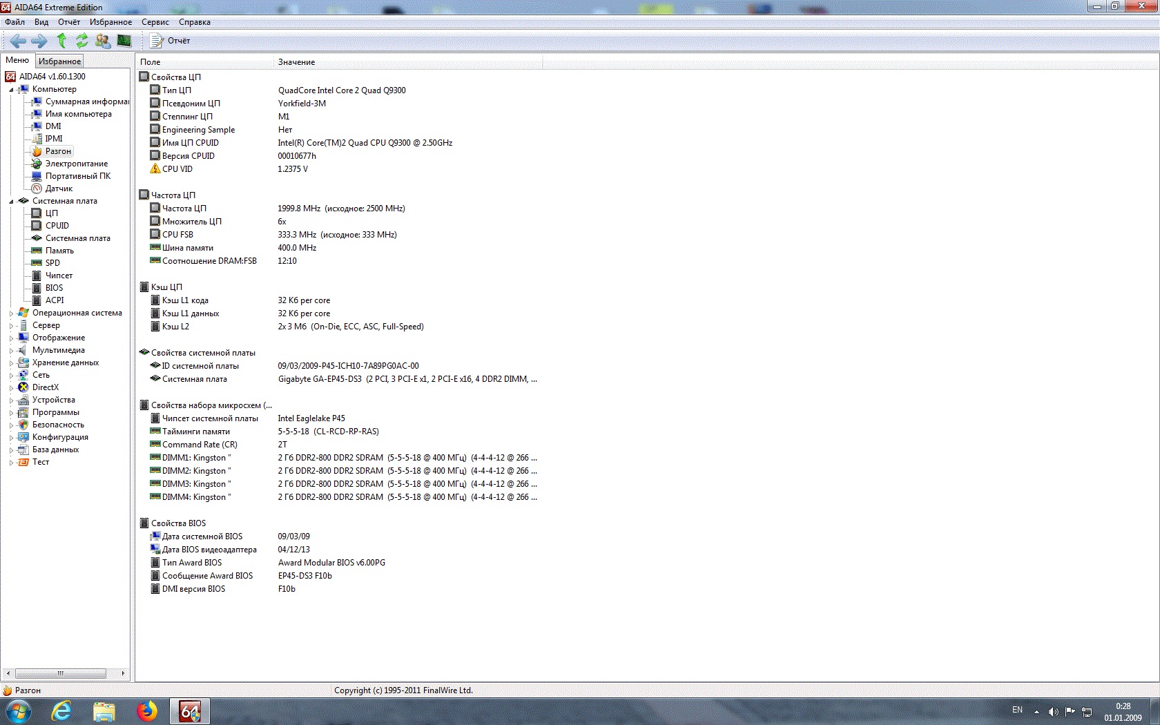1160x725 pixels.
Task: Expand the Сервер tree node
Action: click(11, 326)
